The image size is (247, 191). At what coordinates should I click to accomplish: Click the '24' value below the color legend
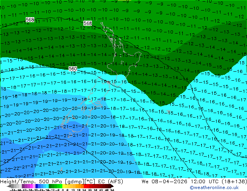click(84, 190)
